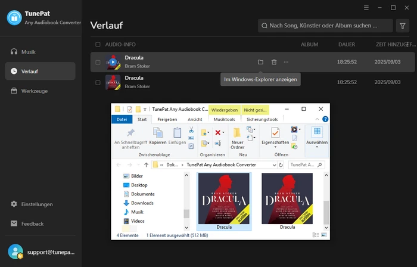The image size is (417, 267).
Task: Click the DAUER column header
Action: tap(347, 45)
